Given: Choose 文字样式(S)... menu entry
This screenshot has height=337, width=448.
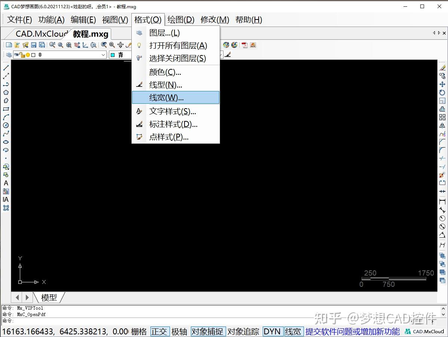Looking at the screenshot, I should 176,111.
